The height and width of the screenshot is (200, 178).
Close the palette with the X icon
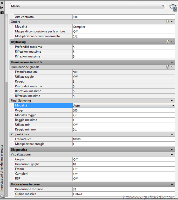click(2, 3)
